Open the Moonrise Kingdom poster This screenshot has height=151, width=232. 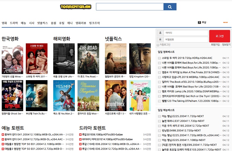tap(88, 95)
